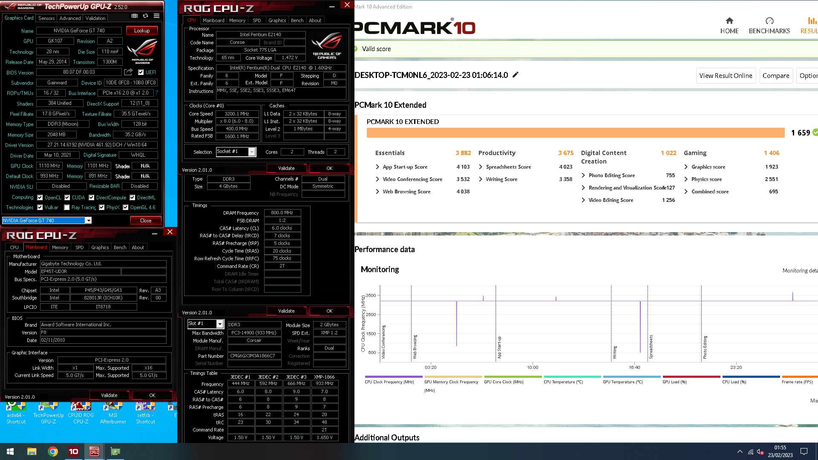Switch to ROG CPU-Z in the taskbar
The image size is (818, 460).
click(95, 451)
